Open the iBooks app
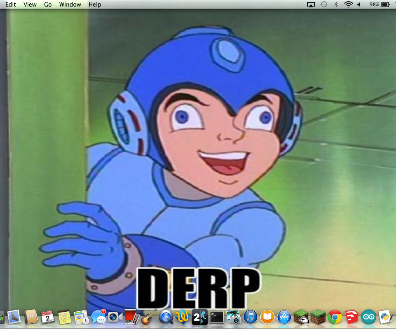Image resolution: width=396 pixels, height=329 pixels. tap(267, 317)
